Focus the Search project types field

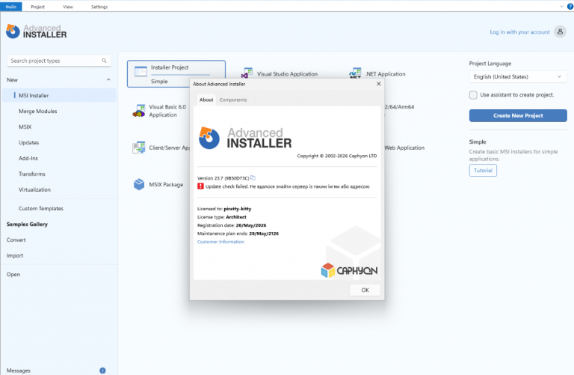[x=59, y=61]
